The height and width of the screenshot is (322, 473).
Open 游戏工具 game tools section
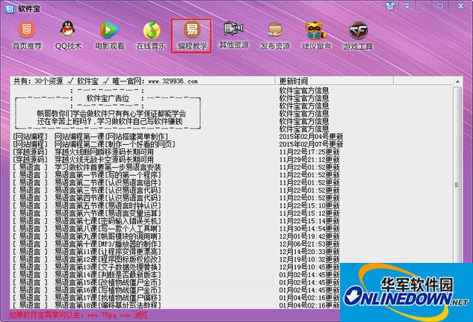coord(358,35)
